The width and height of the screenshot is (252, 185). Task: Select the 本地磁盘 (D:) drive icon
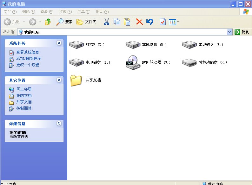point(133,45)
